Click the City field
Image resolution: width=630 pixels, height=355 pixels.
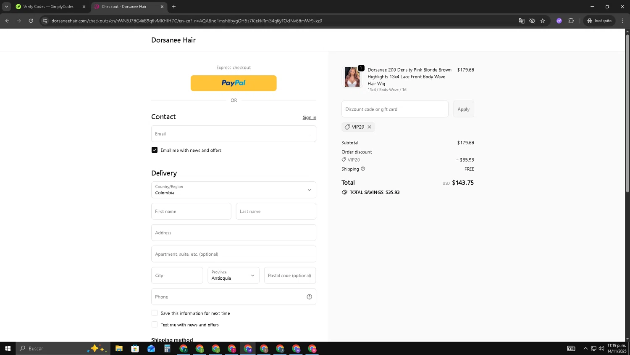tap(177, 276)
